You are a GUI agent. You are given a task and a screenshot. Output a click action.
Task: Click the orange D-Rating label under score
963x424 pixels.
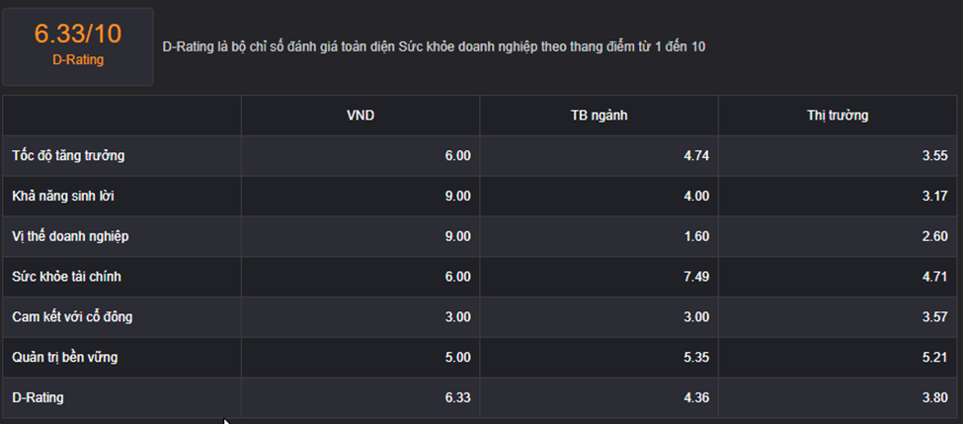[x=78, y=60]
